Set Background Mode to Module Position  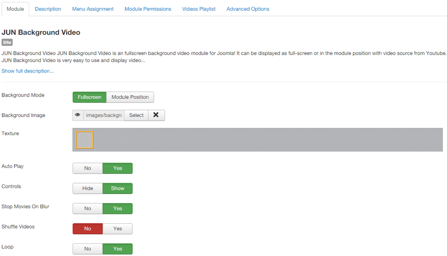pyautogui.click(x=130, y=97)
